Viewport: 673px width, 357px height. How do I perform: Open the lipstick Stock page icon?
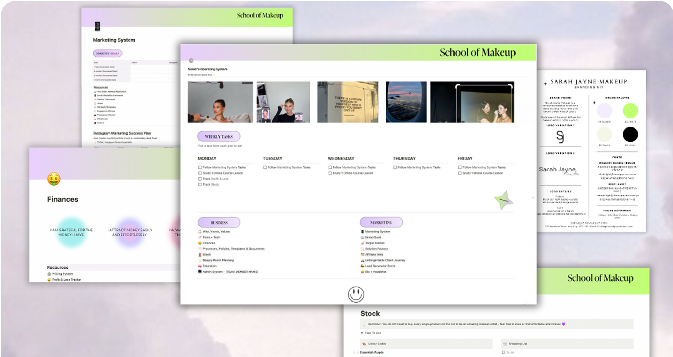(200, 254)
